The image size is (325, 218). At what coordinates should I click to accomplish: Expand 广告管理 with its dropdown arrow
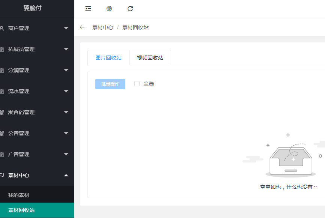pyautogui.click(x=66, y=154)
